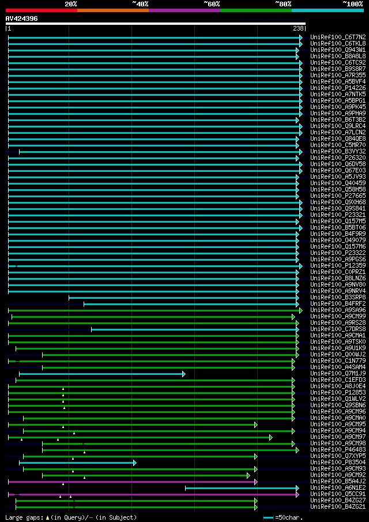The width and height of the screenshot is (369, 522).
Task: Click the short cyan bar for UniRef100_P83504
Action: pyautogui.click(x=78, y=463)
